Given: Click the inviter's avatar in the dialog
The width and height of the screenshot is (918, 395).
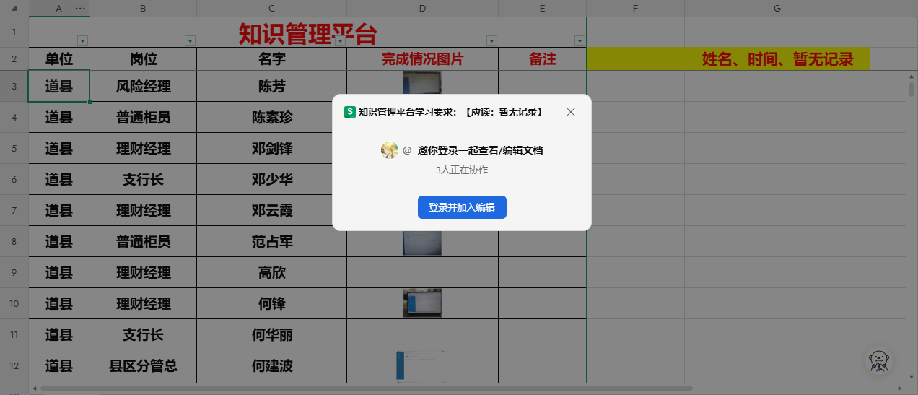Looking at the screenshot, I should (x=389, y=150).
